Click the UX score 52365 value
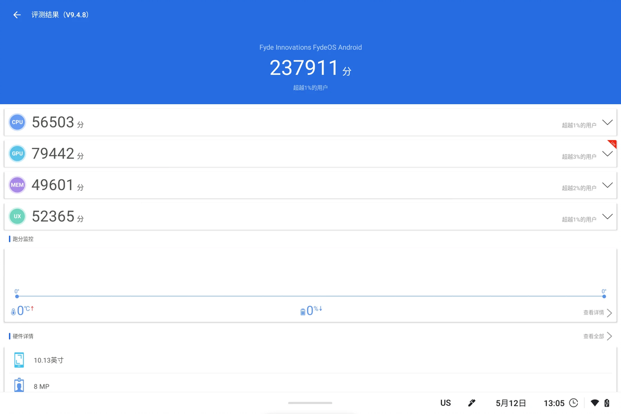Viewport: 621px width, 414px height. [x=53, y=216]
